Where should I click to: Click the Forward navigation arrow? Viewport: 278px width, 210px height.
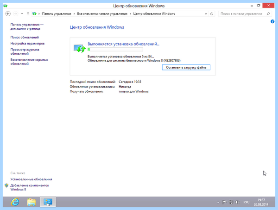coord(16,13)
